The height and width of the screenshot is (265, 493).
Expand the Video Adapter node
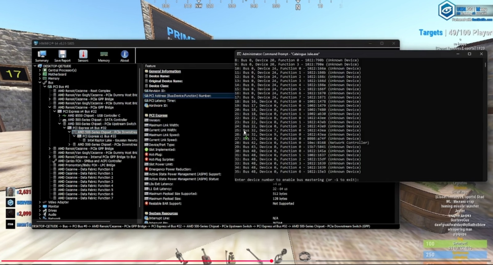(x=40, y=202)
